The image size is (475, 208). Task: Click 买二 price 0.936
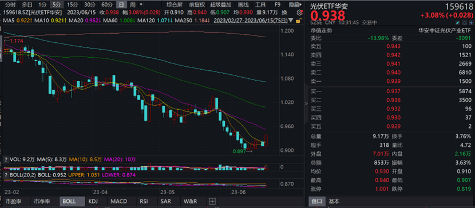(x=394, y=100)
